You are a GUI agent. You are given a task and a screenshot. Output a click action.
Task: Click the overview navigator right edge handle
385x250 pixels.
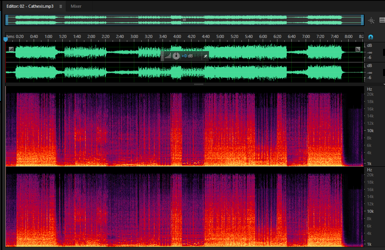tap(362, 20)
